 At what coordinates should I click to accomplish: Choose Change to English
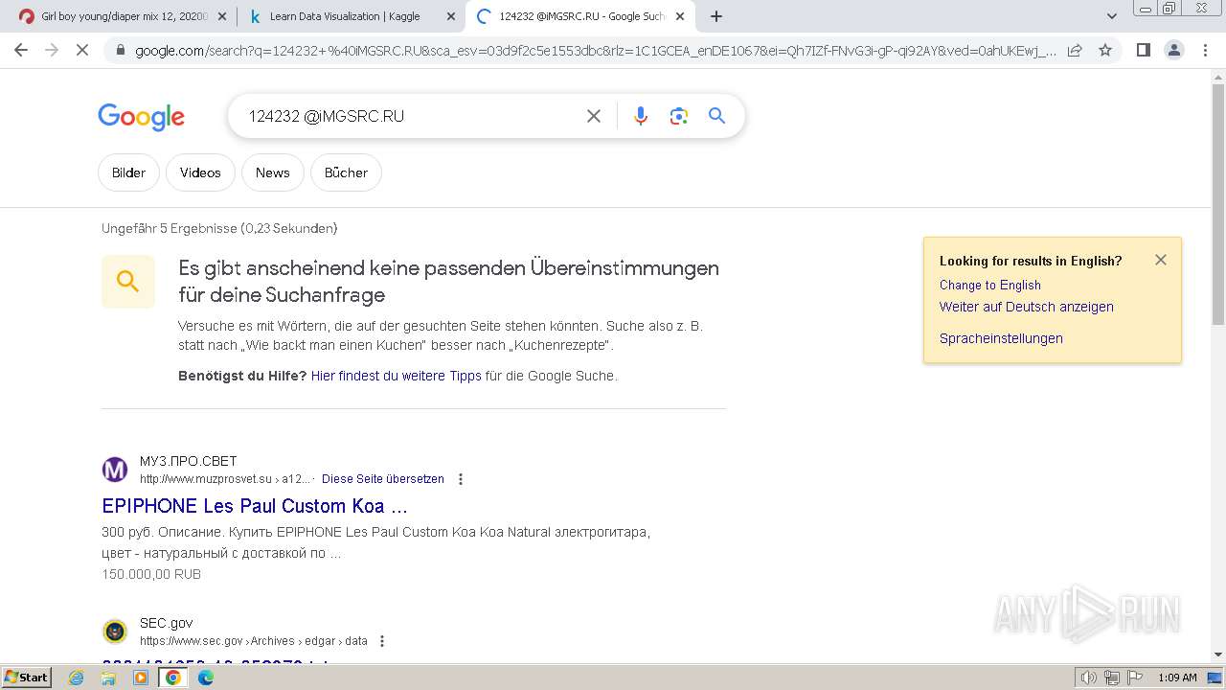pos(989,285)
